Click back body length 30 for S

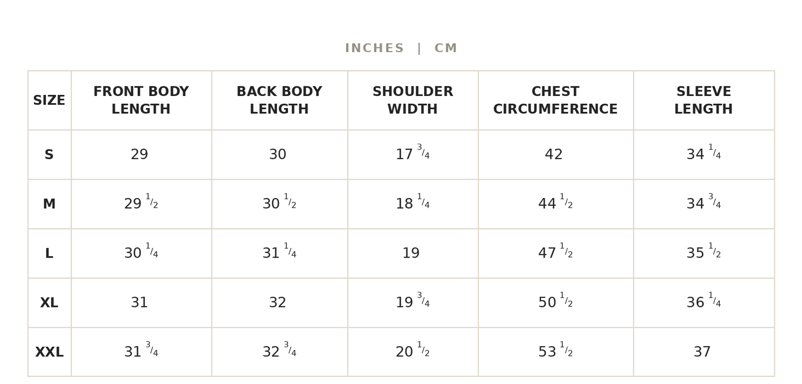[278, 155]
